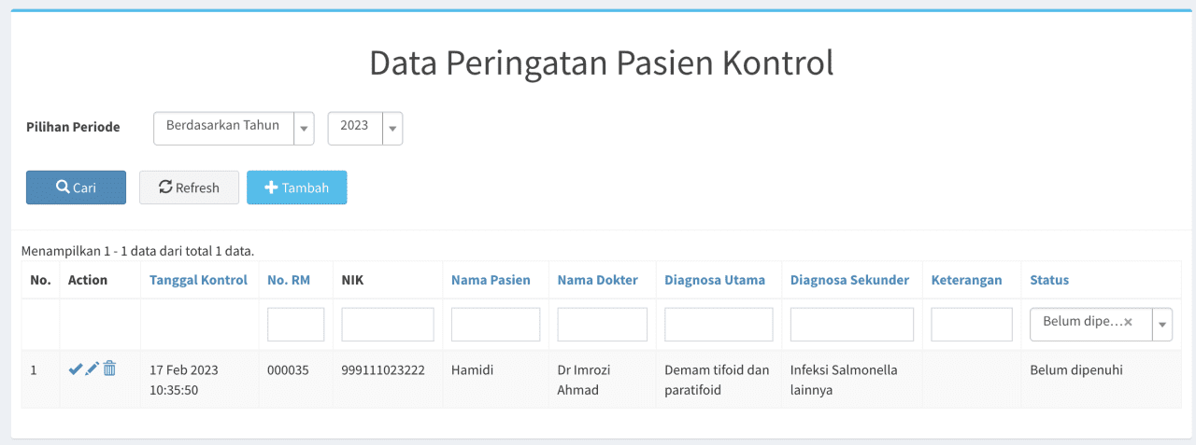
Task: Click the Cari search button
Action: (76, 188)
